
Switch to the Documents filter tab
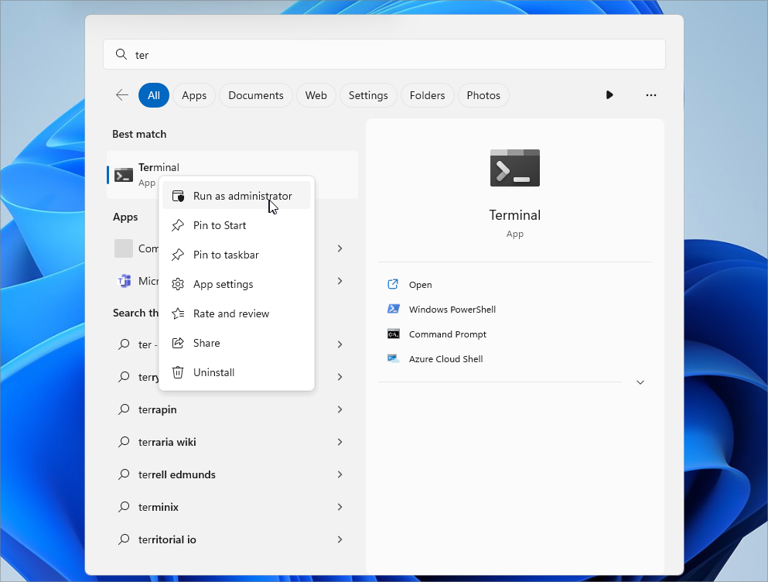click(256, 95)
